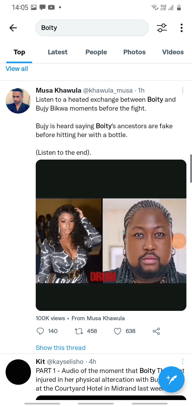Open Show this thread link
Image resolution: width=192 pixels, height=407 pixels.
pyautogui.click(x=61, y=348)
